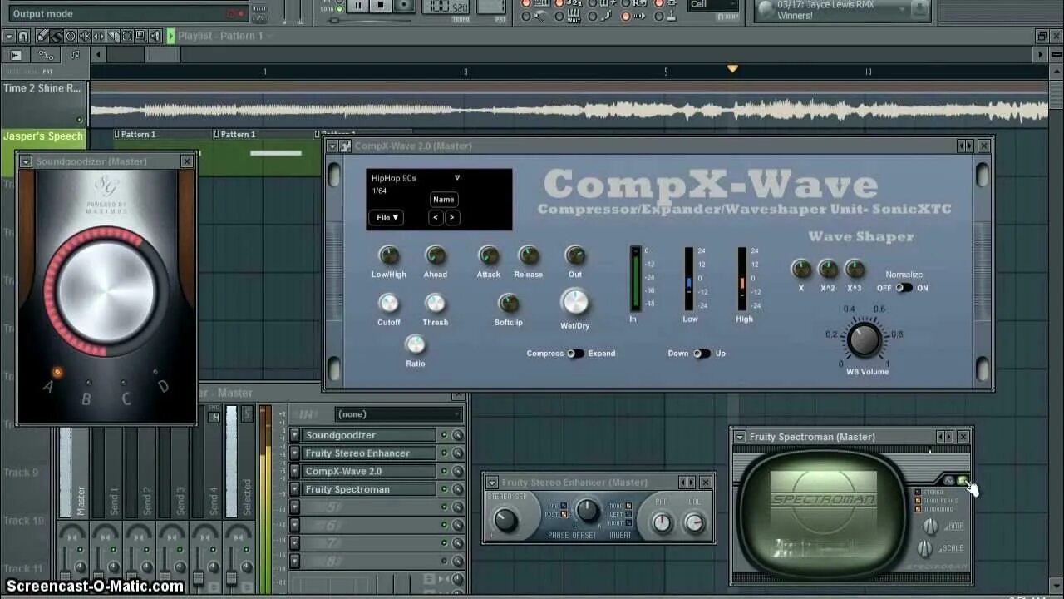Viewport: 1064px width, 599px height.
Task: Open the Fruity Stereo Enhancer window options arrow
Action: coord(491,483)
